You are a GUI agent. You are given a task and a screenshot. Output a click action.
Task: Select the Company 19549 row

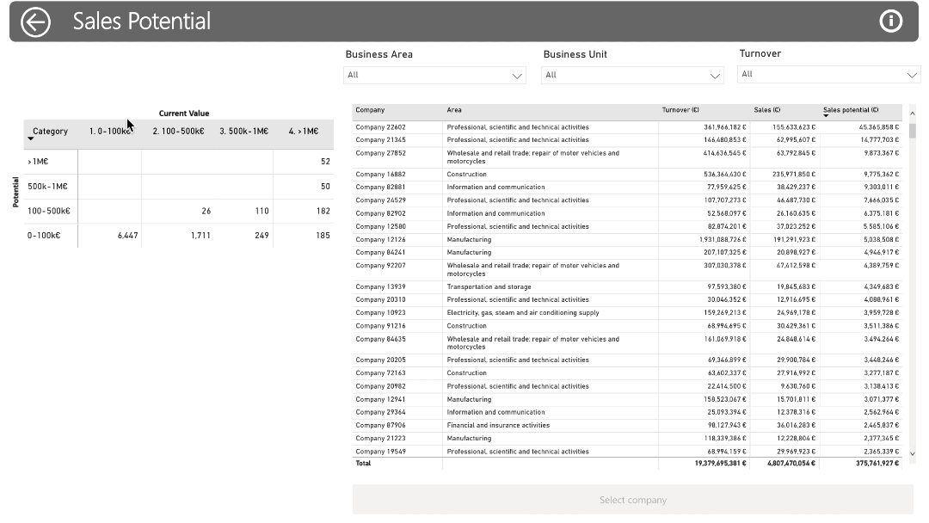click(627, 452)
